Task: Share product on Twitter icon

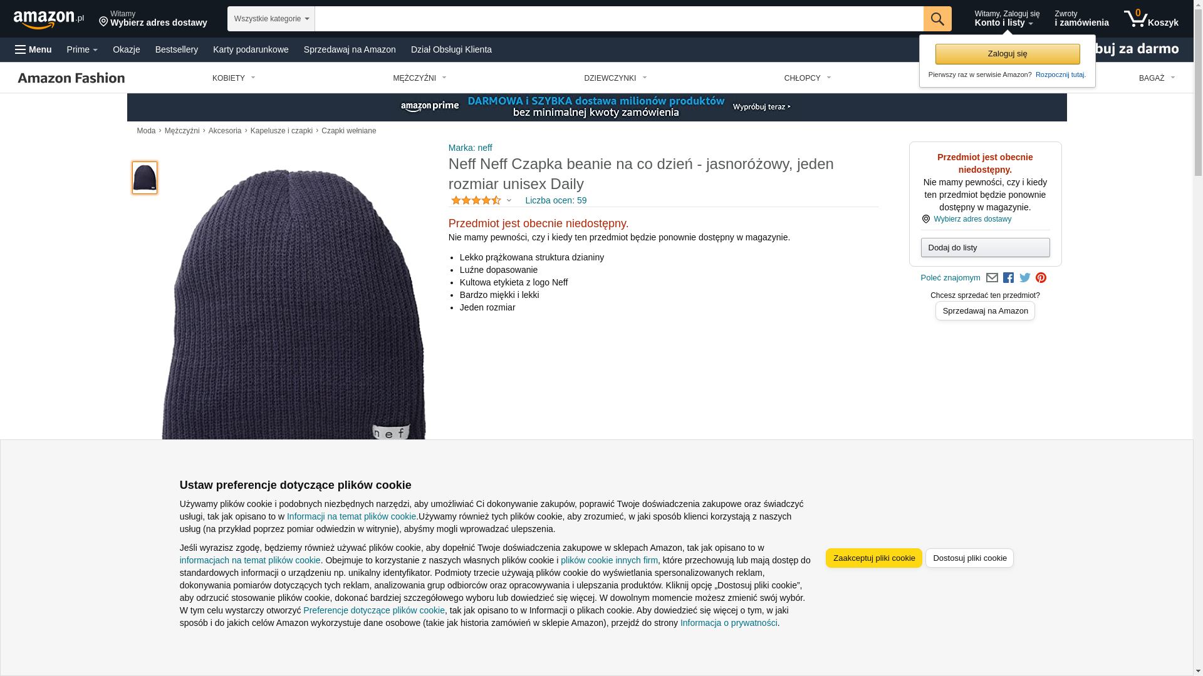Action: [1025, 278]
